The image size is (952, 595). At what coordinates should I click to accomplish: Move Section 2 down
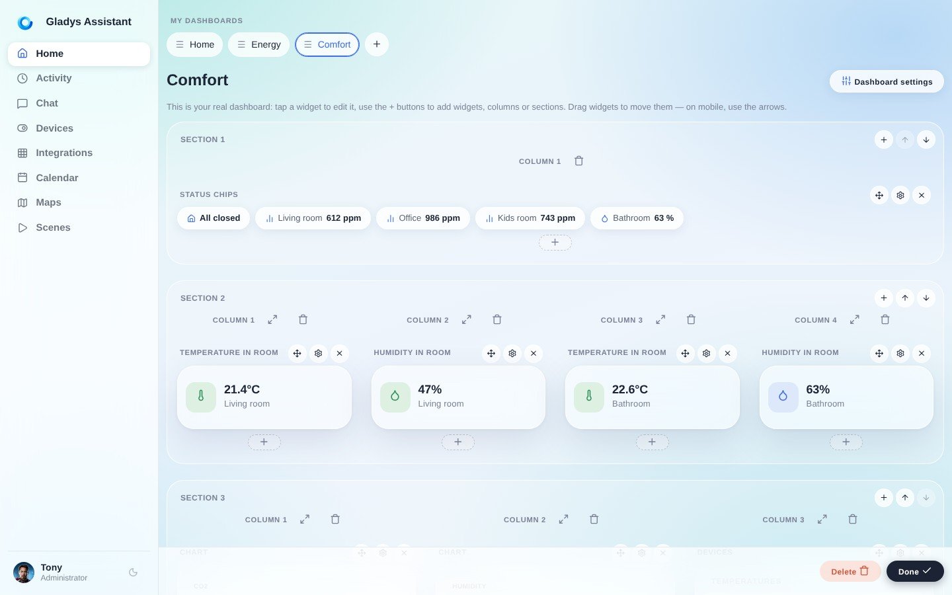click(926, 298)
